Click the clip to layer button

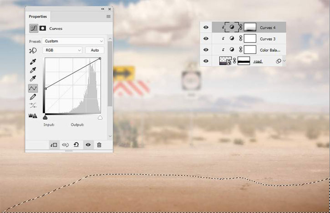[54, 145]
